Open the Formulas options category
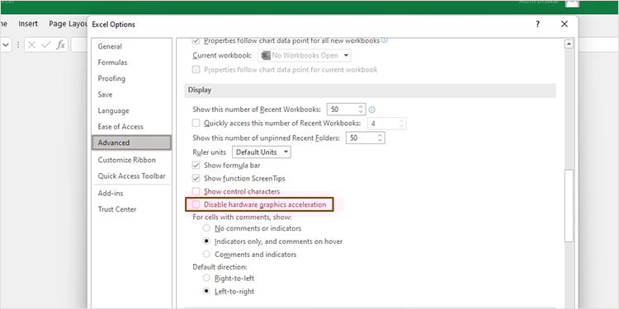 pos(131,63)
